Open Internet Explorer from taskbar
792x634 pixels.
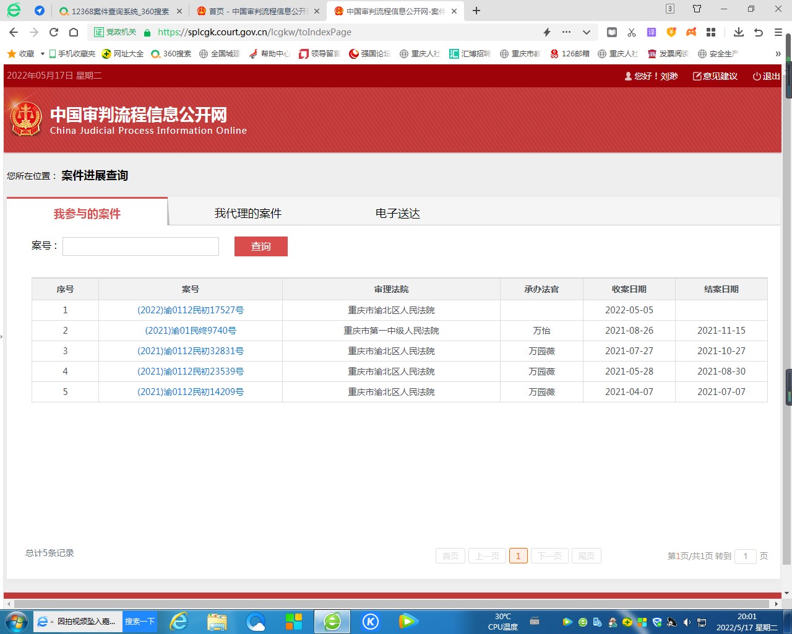click(x=179, y=621)
